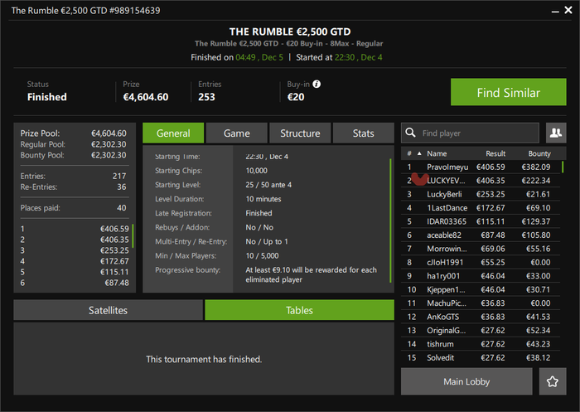Select player 1LastDance row
Image resolution: width=580 pixels, height=412 pixels.
pos(480,208)
